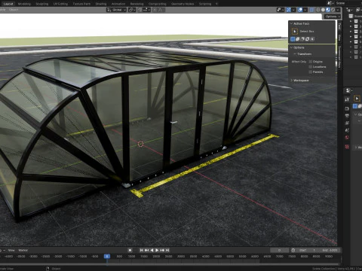Switch to solid viewport shading
This screenshot has height=271, width=362.
pyautogui.click(x=323, y=10)
